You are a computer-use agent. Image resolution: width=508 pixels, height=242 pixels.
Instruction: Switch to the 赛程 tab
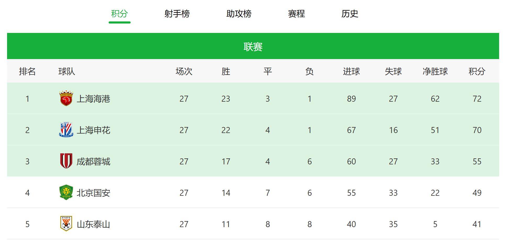(x=296, y=14)
